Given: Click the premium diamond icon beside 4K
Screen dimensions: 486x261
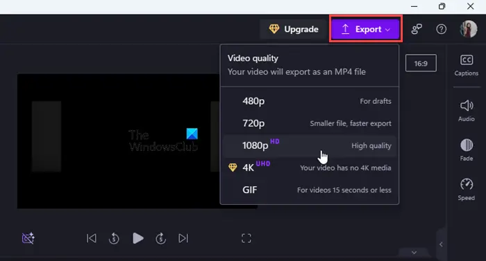Looking at the screenshot, I should point(233,168).
